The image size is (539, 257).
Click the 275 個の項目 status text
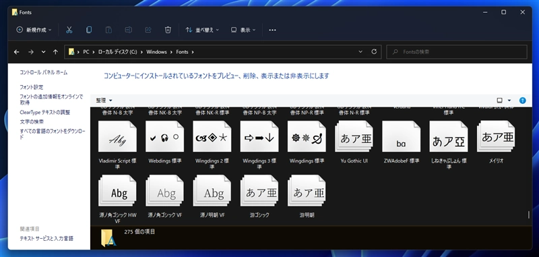pyautogui.click(x=139, y=232)
